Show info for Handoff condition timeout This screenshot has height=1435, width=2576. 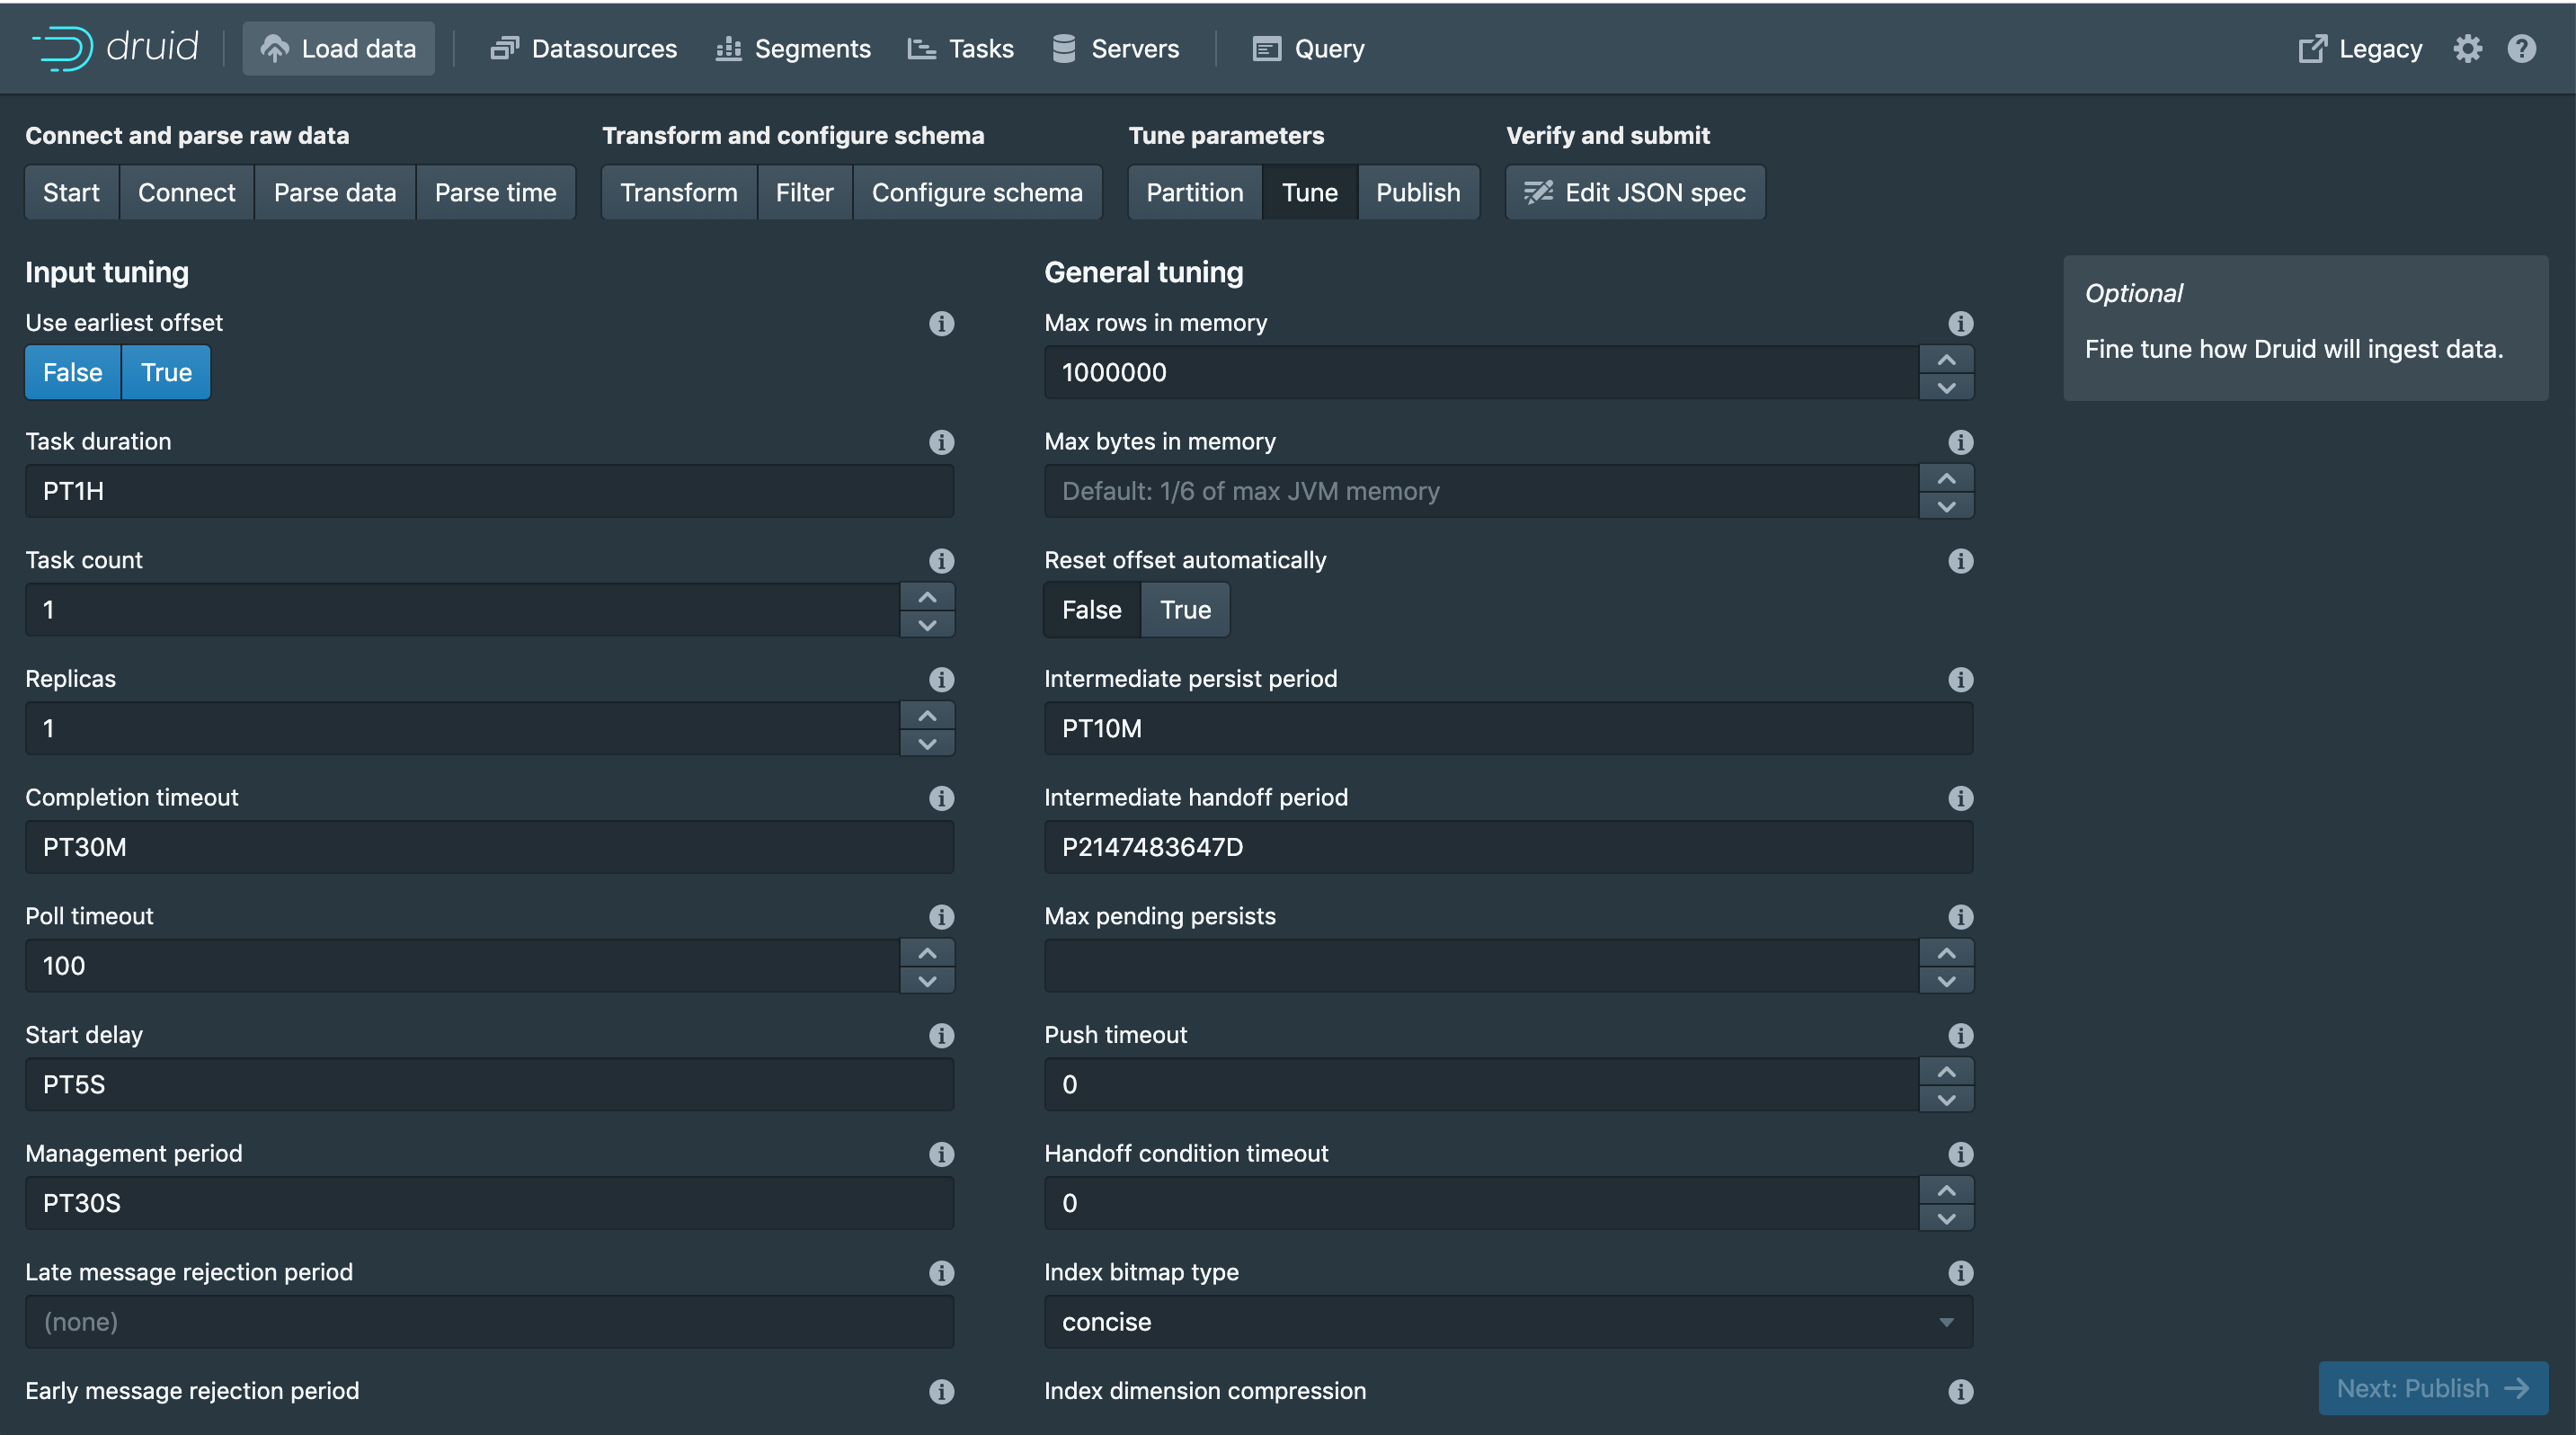[1960, 1154]
